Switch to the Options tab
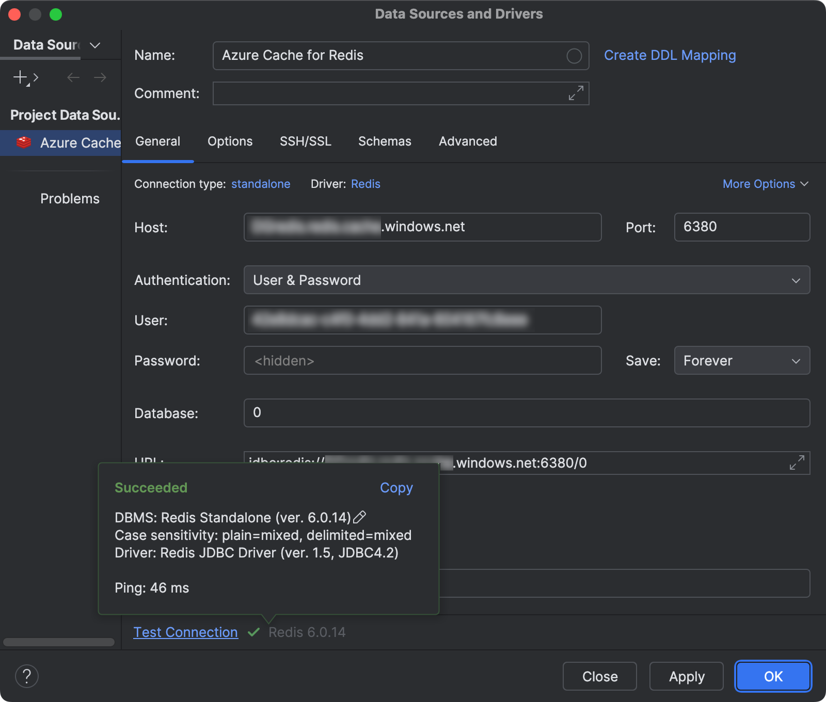The height and width of the screenshot is (702, 826). point(230,141)
